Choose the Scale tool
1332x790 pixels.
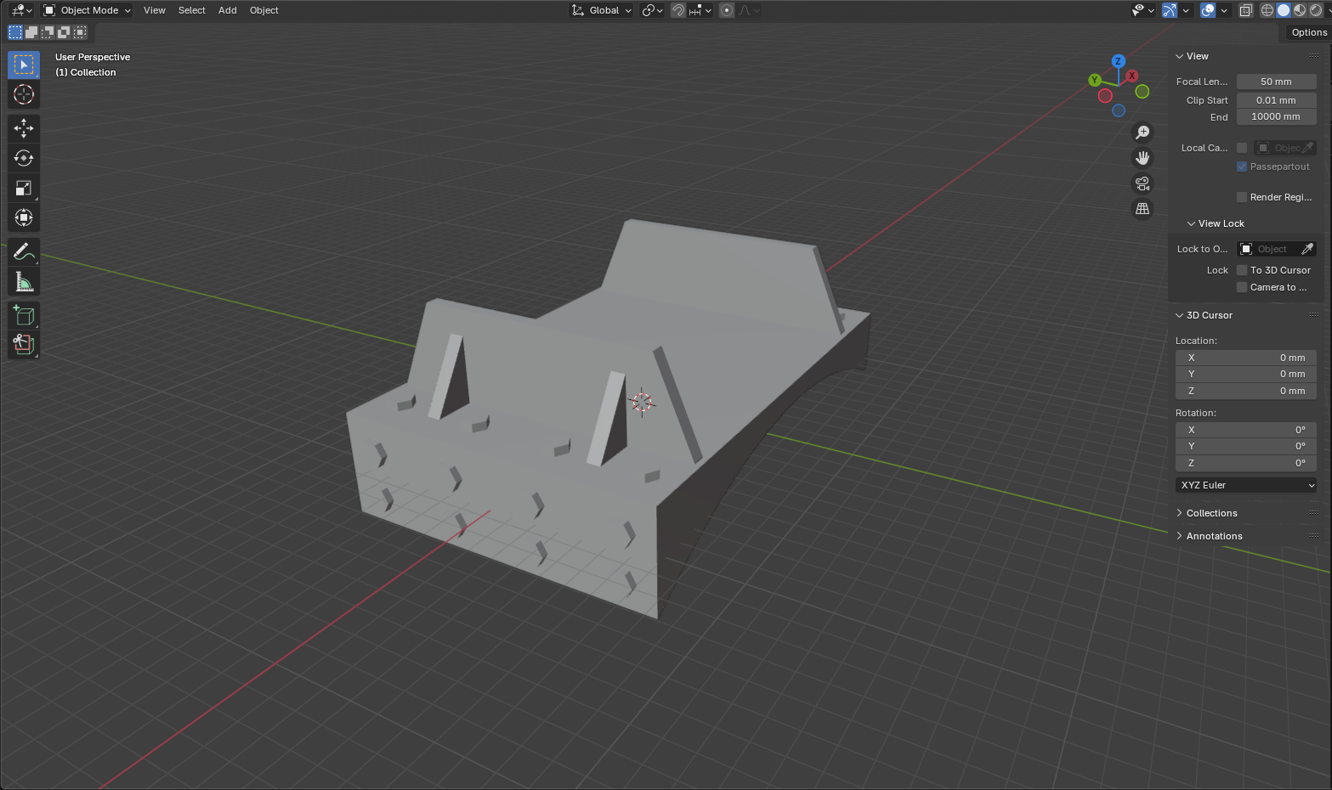click(x=24, y=188)
